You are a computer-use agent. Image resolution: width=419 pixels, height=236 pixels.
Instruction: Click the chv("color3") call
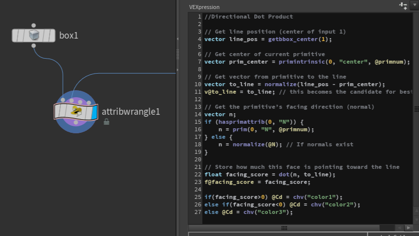[266, 212]
